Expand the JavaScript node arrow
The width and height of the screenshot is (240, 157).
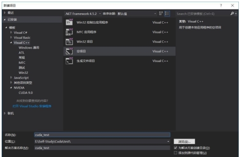click(x=11, y=78)
